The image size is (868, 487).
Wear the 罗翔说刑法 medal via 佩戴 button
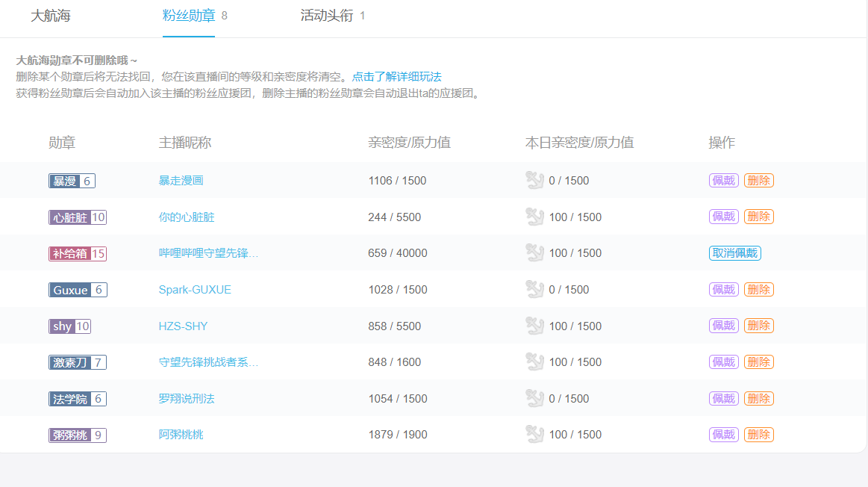722,398
